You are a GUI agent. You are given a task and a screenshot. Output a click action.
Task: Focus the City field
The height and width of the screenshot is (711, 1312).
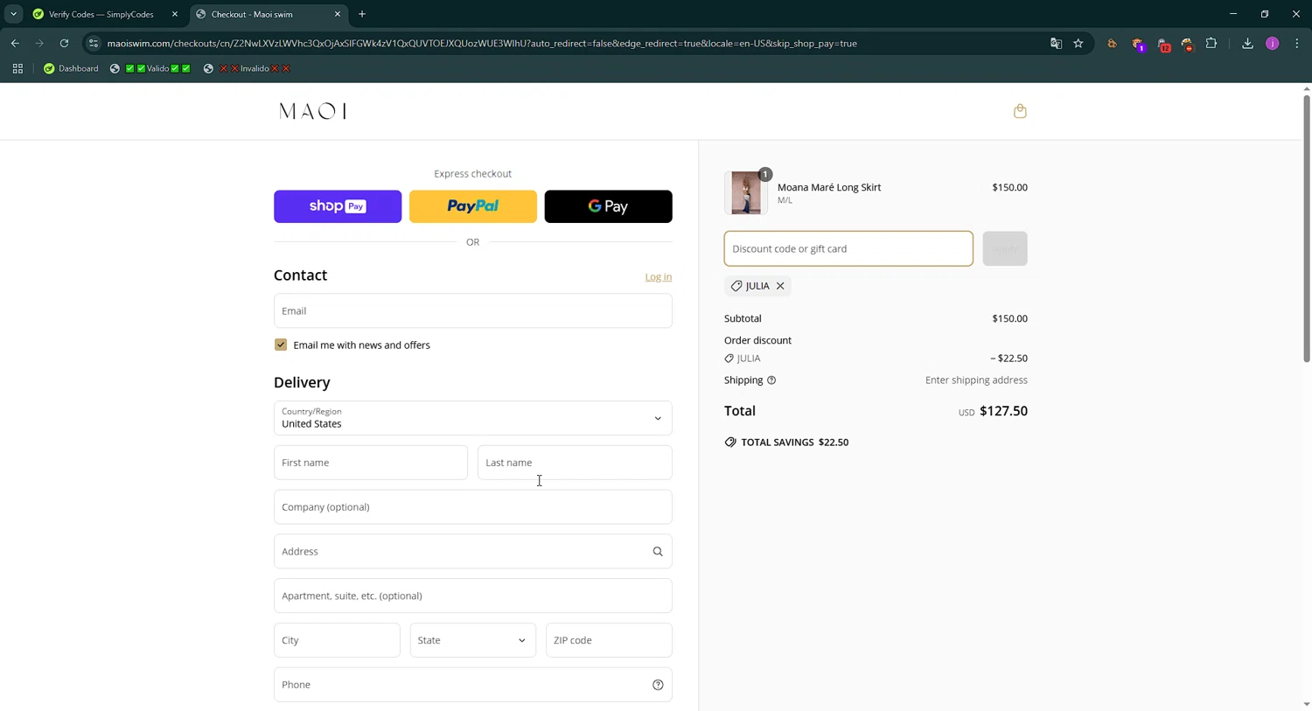(x=337, y=640)
